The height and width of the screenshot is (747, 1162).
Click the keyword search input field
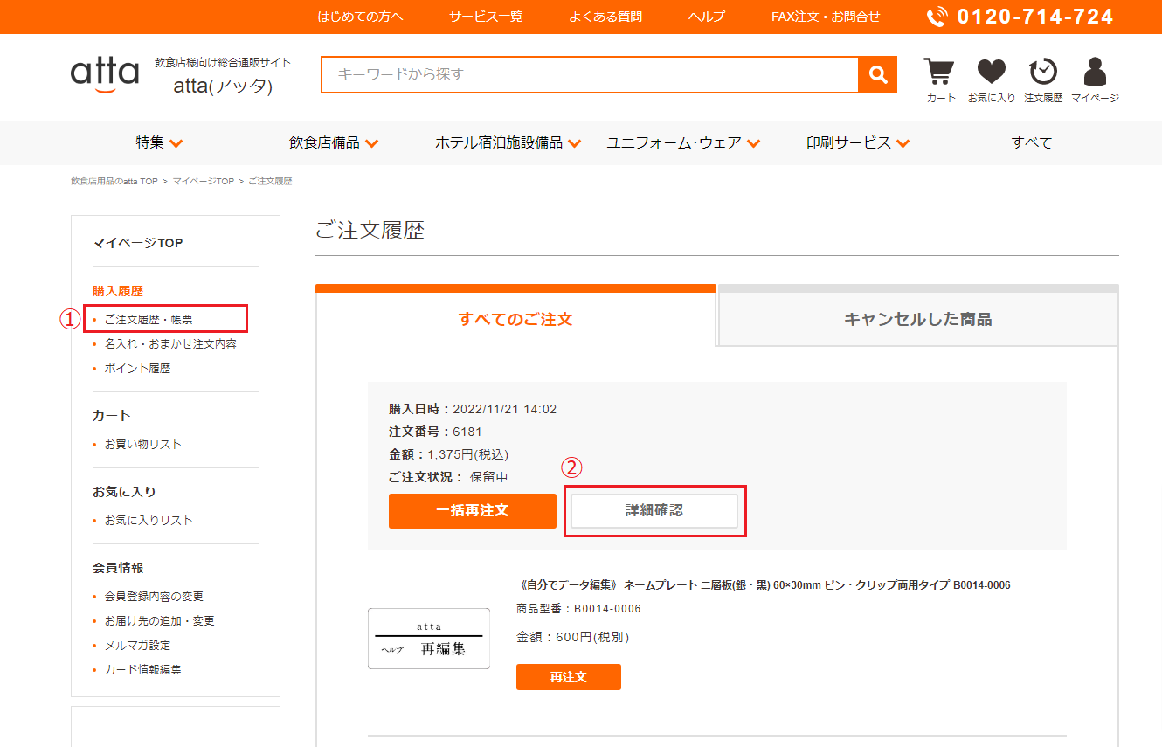pos(590,75)
